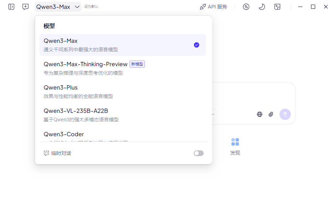This screenshot has height=213, width=334.
Task: Start a new chat with plus-bubble icon
Action: tap(26, 7)
